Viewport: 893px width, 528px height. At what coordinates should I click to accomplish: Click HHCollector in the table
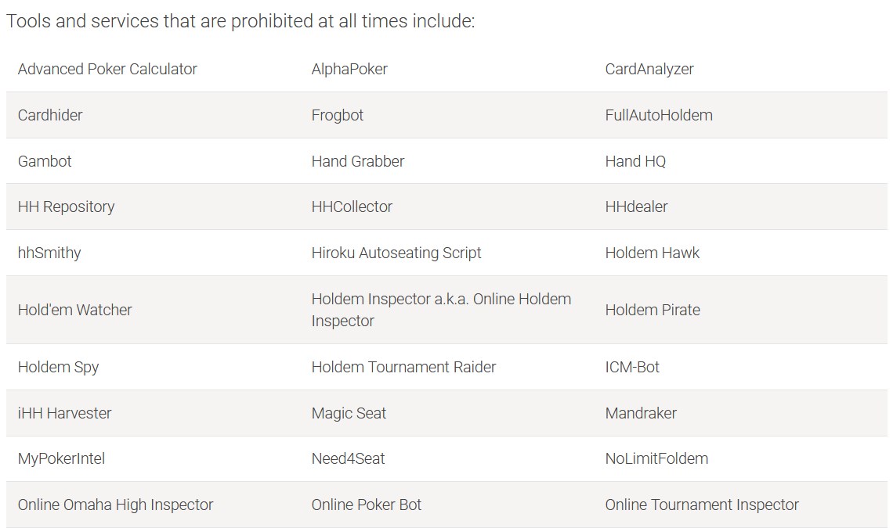tap(352, 207)
